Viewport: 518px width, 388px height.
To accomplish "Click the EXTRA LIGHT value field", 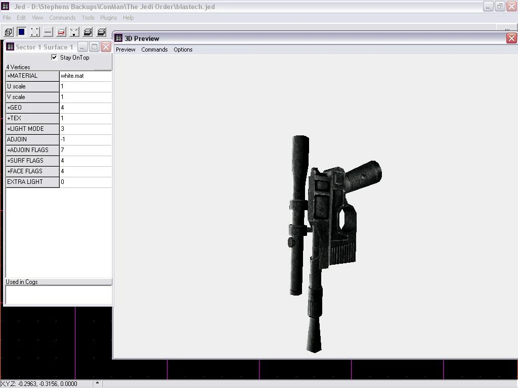I will [x=85, y=182].
